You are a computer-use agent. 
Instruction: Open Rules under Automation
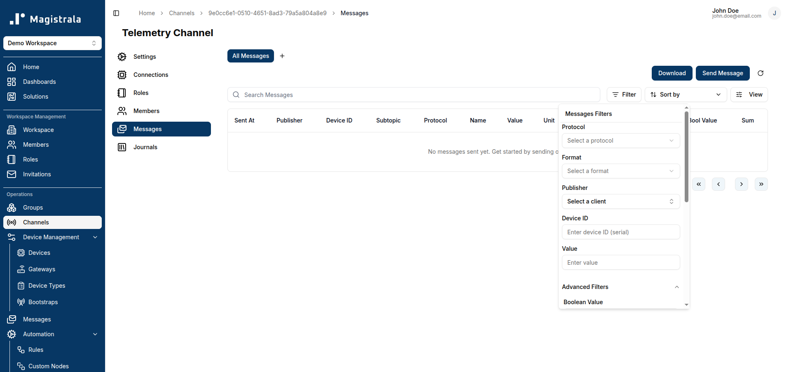point(57,350)
